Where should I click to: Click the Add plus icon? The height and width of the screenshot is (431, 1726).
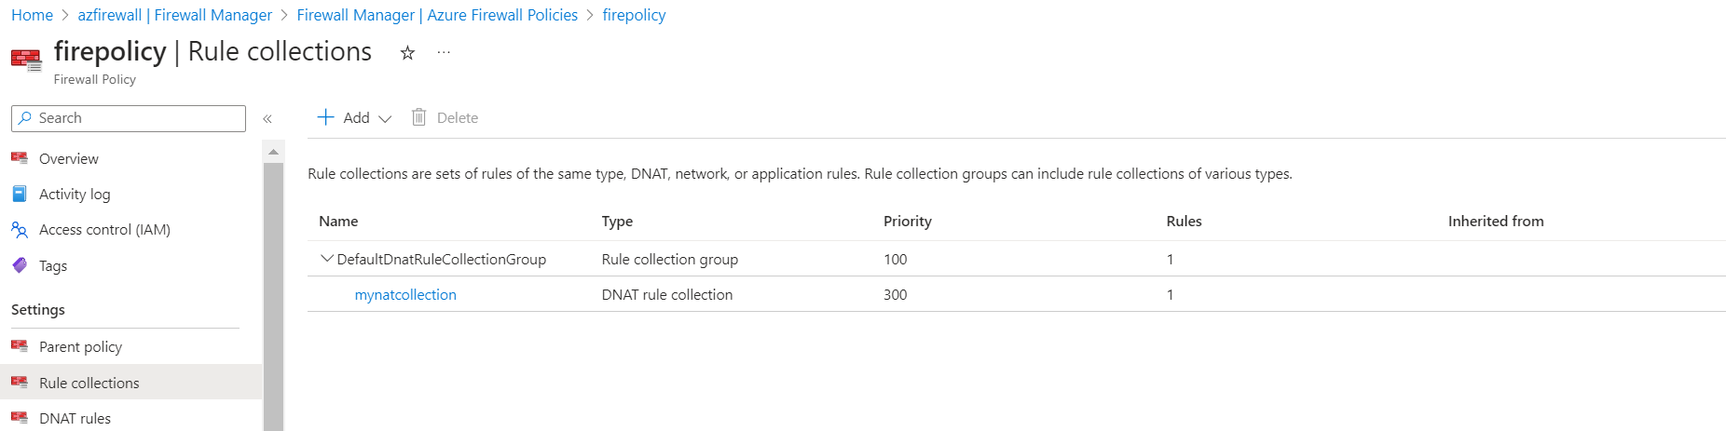(325, 117)
